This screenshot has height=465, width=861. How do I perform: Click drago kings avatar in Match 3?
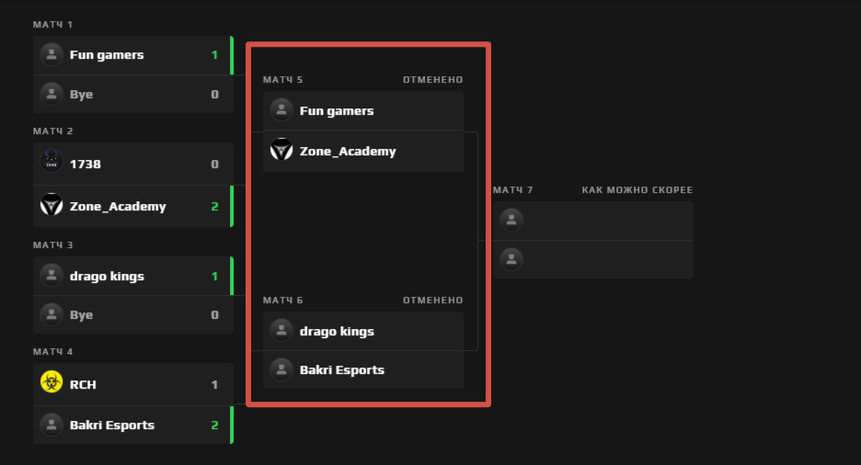52,276
